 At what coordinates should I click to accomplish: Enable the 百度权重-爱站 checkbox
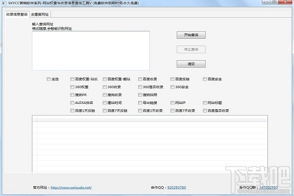point(104,79)
